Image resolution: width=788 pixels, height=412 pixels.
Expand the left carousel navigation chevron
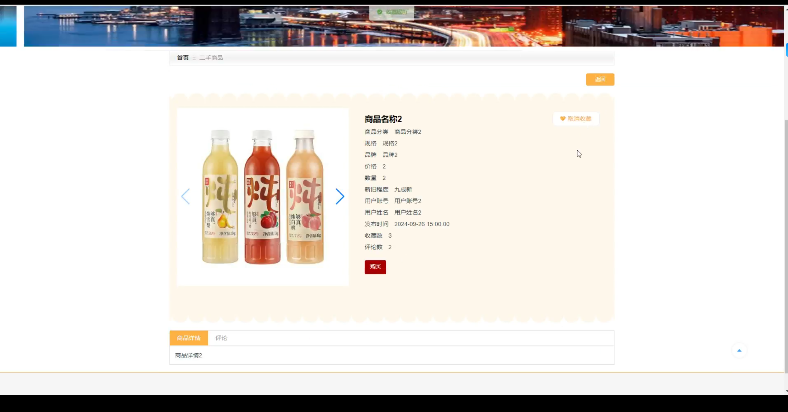[186, 196]
